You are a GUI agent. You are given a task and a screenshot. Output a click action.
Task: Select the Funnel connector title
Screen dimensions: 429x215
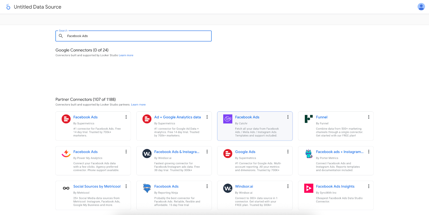coord(322,117)
